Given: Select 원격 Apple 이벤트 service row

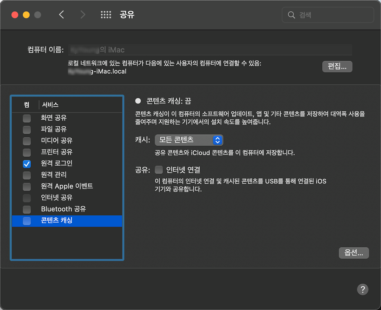Looking at the screenshot, I should coord(67,187).
